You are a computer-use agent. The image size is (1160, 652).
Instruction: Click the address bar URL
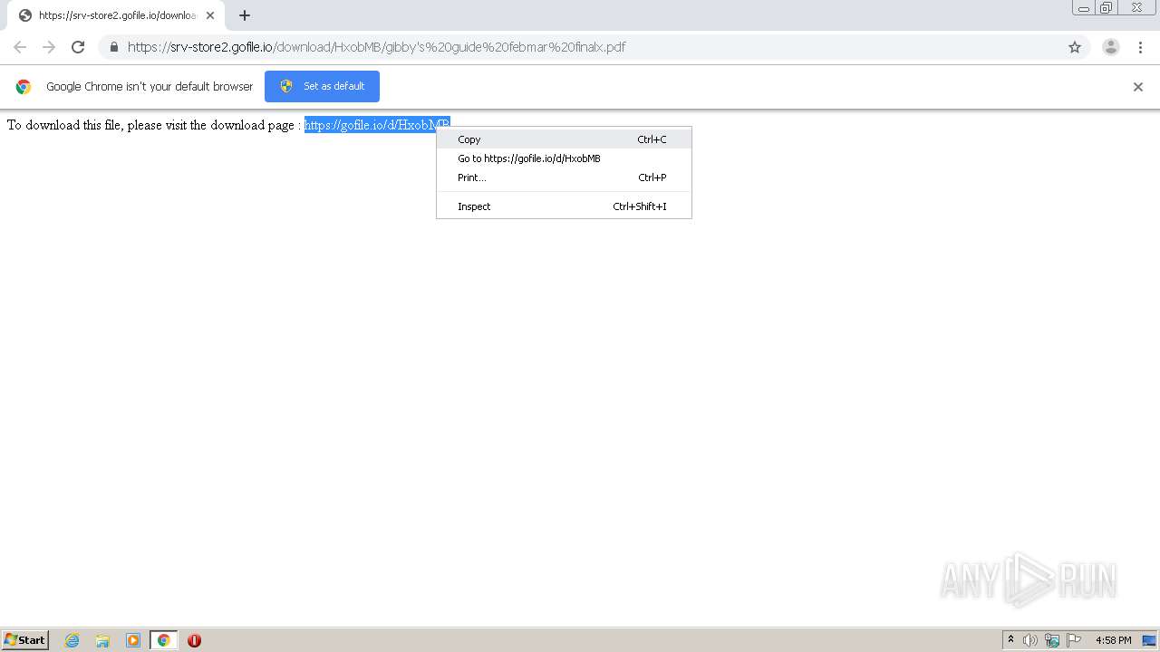coord(376,47)
